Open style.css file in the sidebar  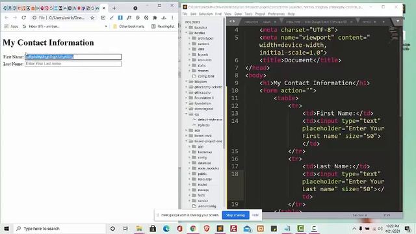(x=203, y=125)
